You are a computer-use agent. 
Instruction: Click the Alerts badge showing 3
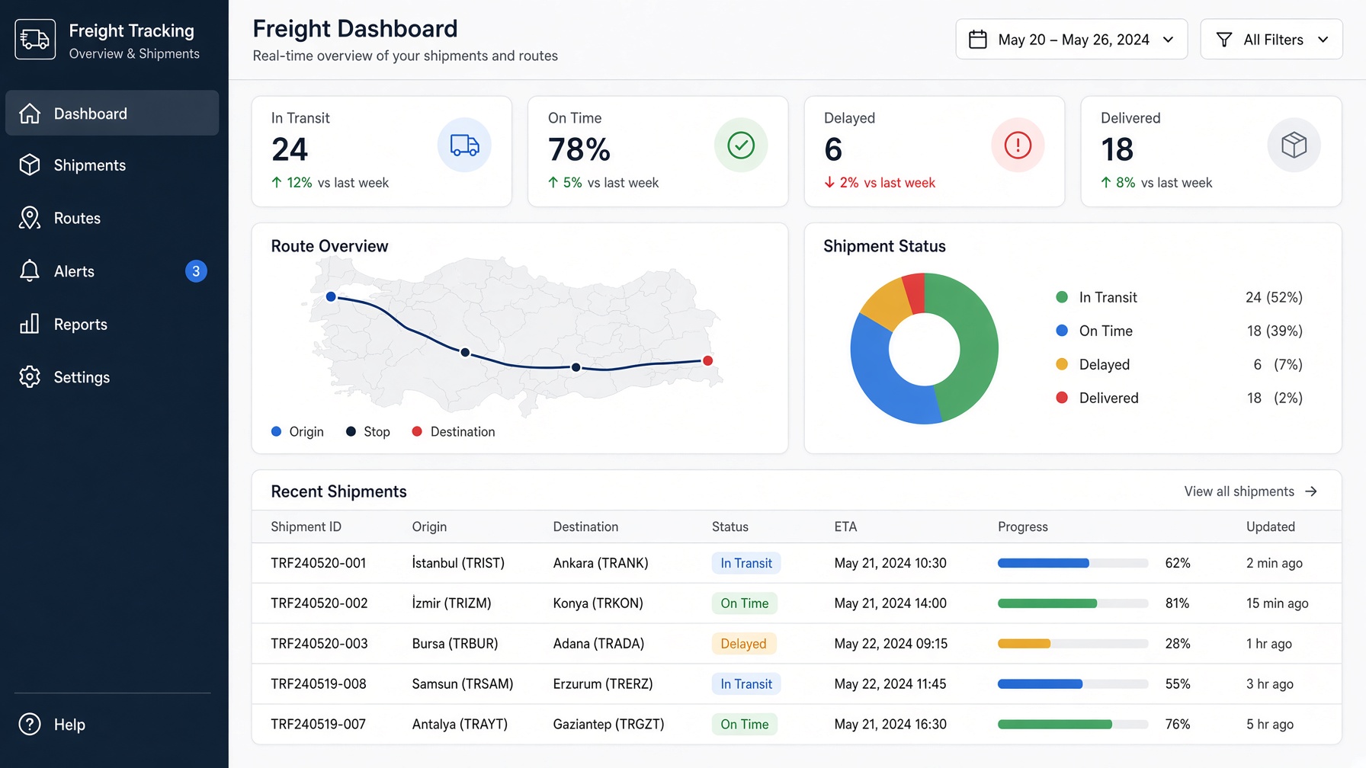coord(196,271)
